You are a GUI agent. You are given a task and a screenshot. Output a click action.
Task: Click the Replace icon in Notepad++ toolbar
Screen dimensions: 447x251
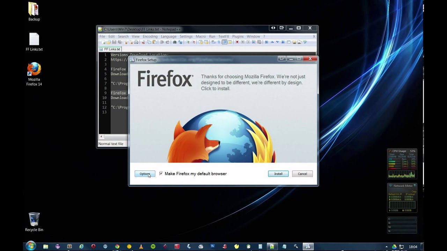[x=180, y=42]
